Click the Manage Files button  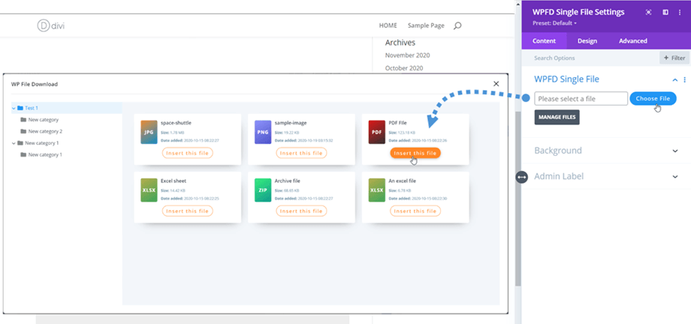(557, 117)
